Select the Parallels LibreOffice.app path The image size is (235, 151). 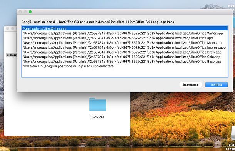coord(125,38)
